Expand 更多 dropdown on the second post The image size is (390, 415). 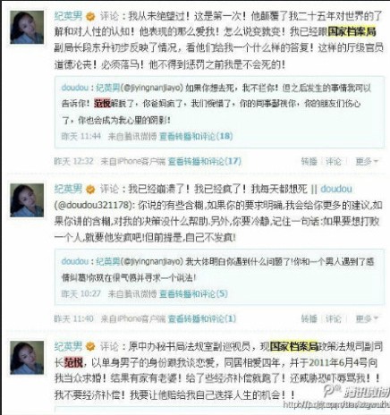click(367, 319)
